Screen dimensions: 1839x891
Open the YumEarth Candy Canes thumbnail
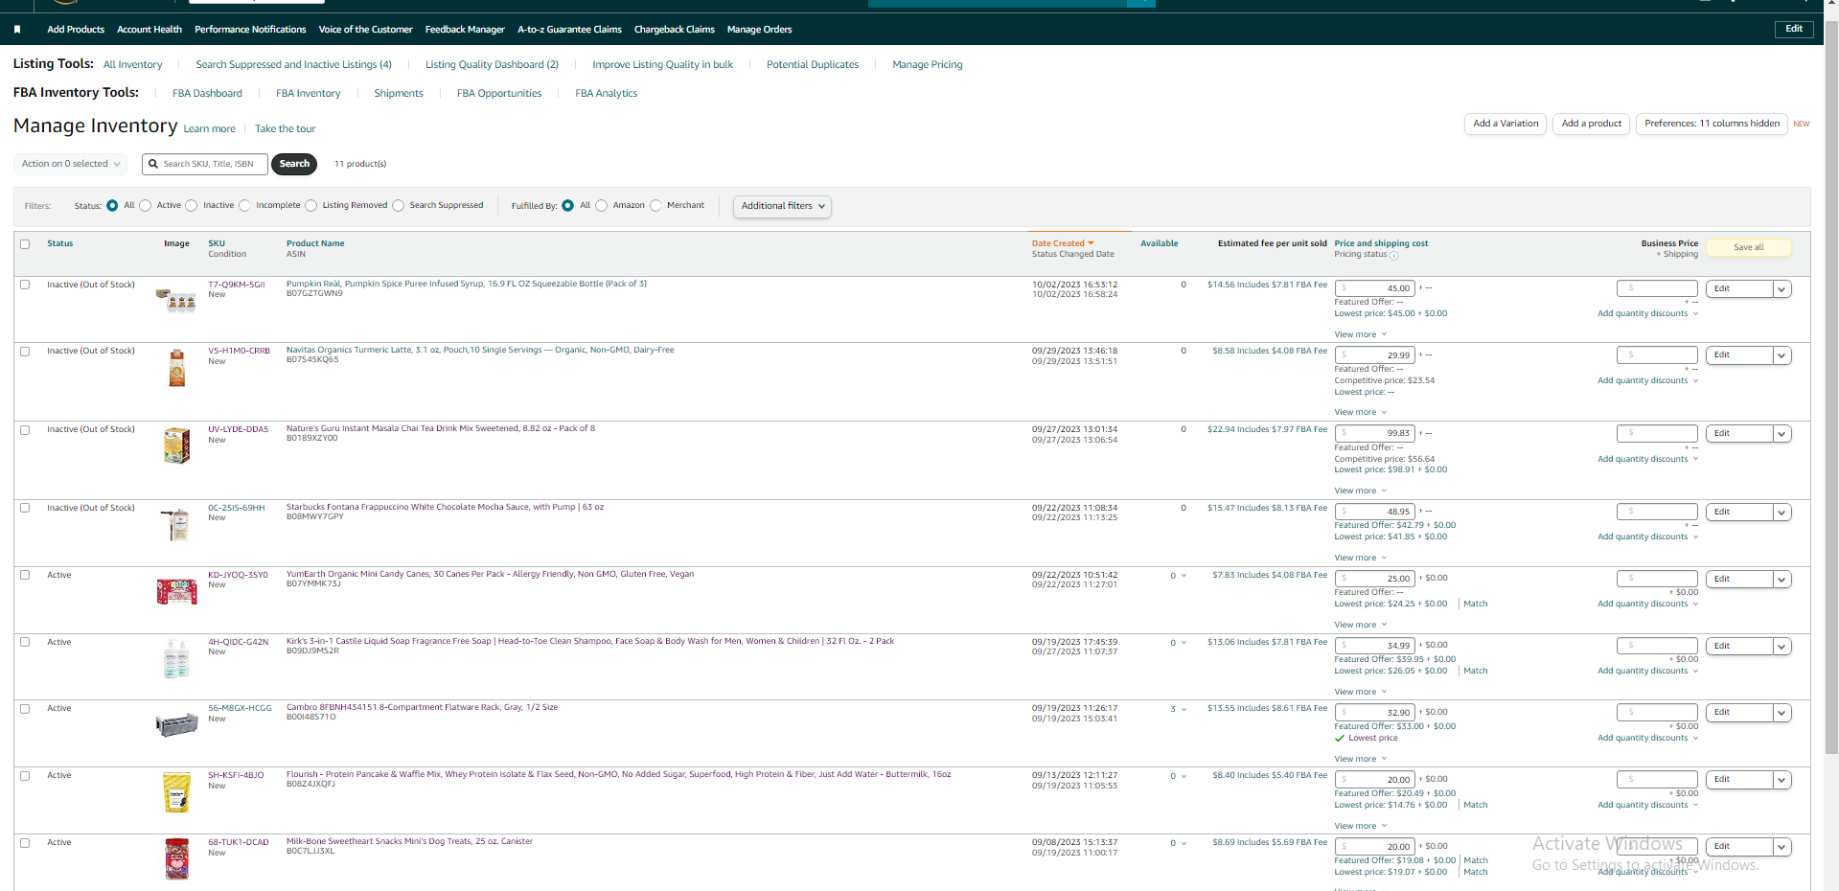176,591
